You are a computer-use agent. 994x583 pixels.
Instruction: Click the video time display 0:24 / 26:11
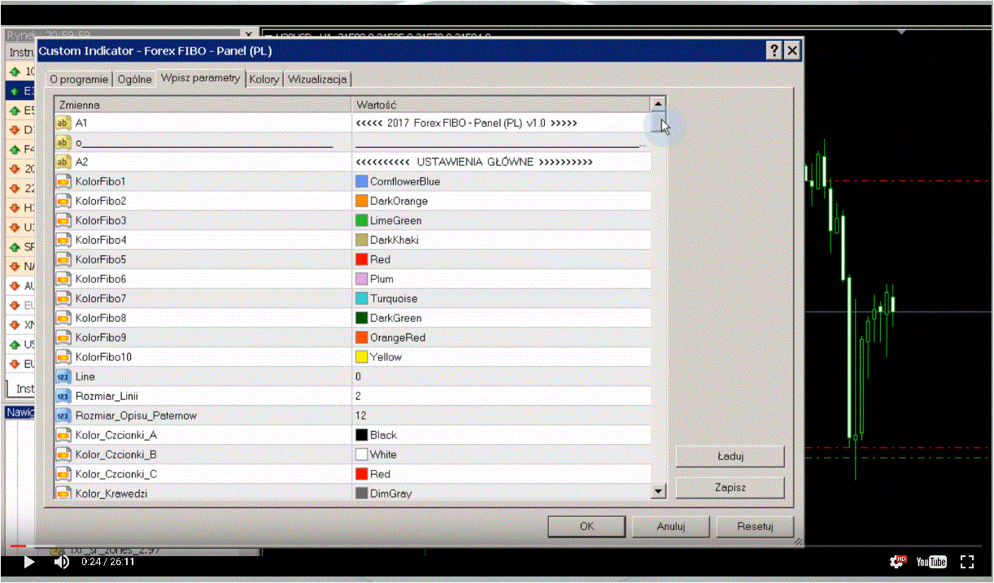(108, 562)
